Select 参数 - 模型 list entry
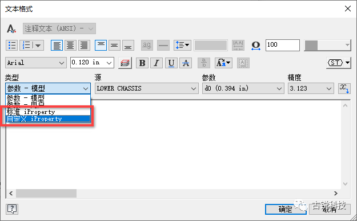This screenshot has height=221, width=357. 48,98
